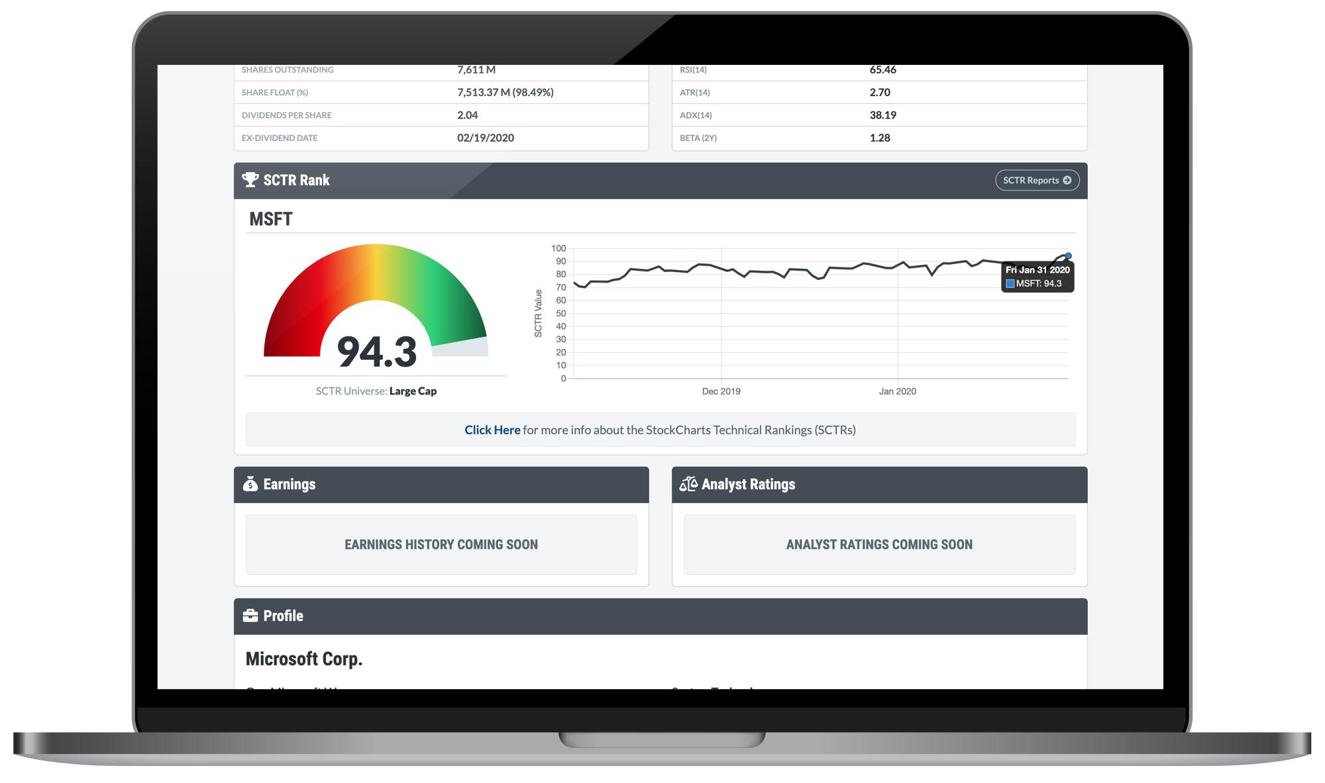Viewport: 1325px width, 783px height.
Task: Click the Large Cap SCTR Universe label
Action: click(413, 391)
